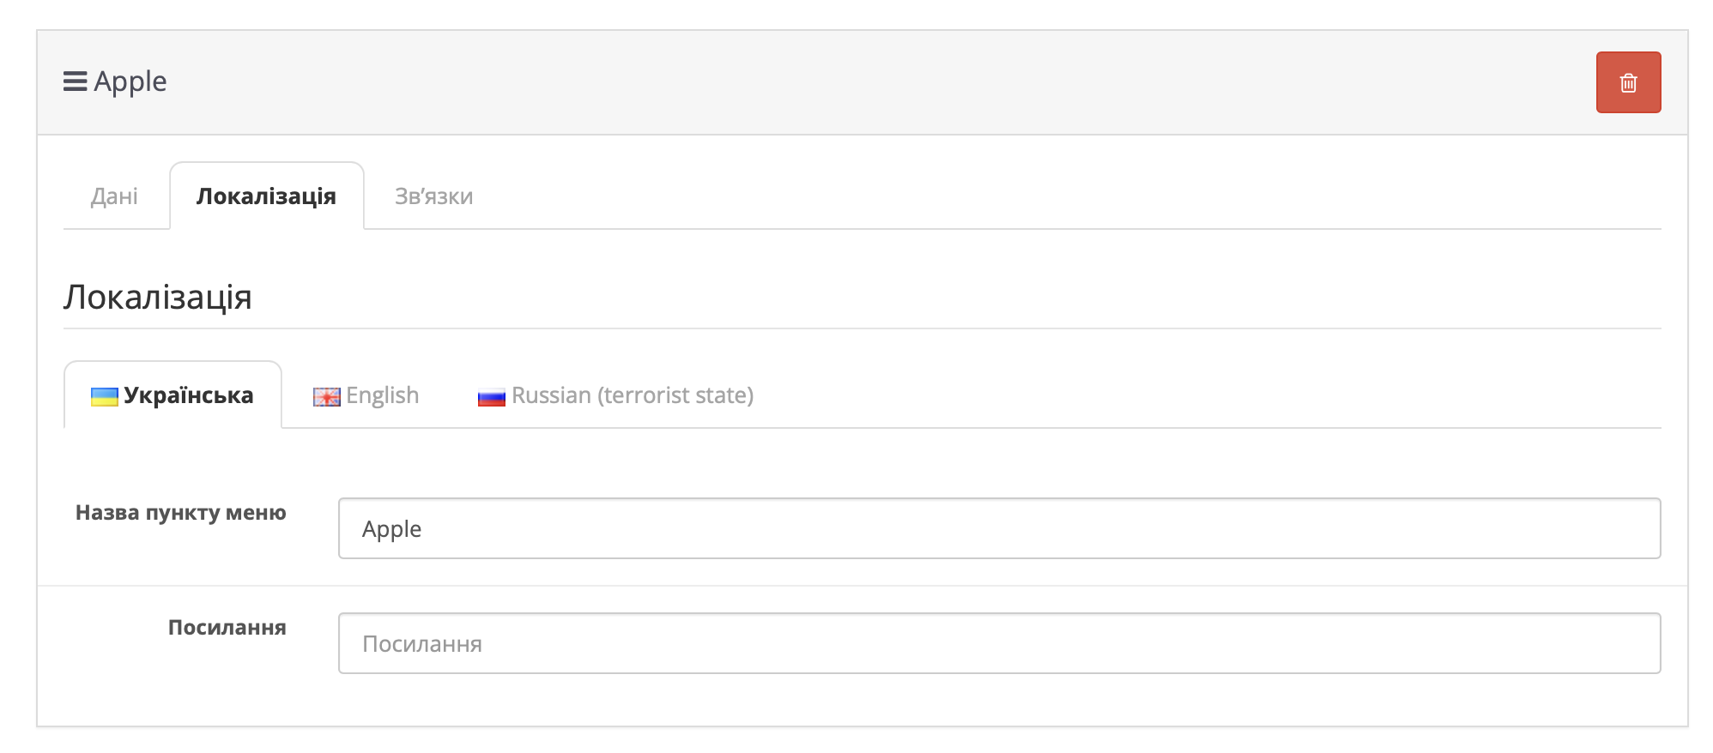
Task: Click the empty gray panel header bar
Action: coord(858,82)
